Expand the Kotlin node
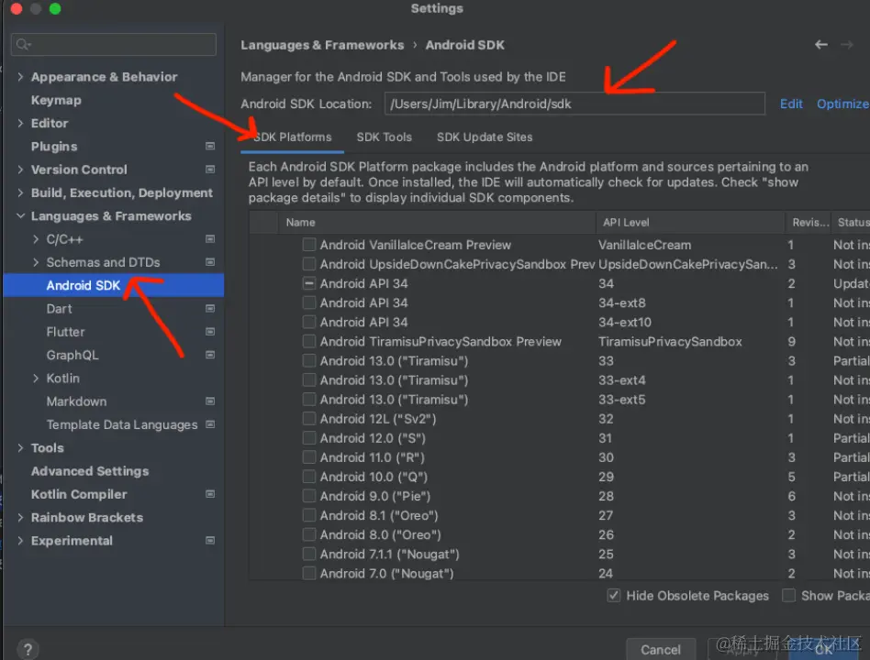870x660 pixels. tap(36, 378)
